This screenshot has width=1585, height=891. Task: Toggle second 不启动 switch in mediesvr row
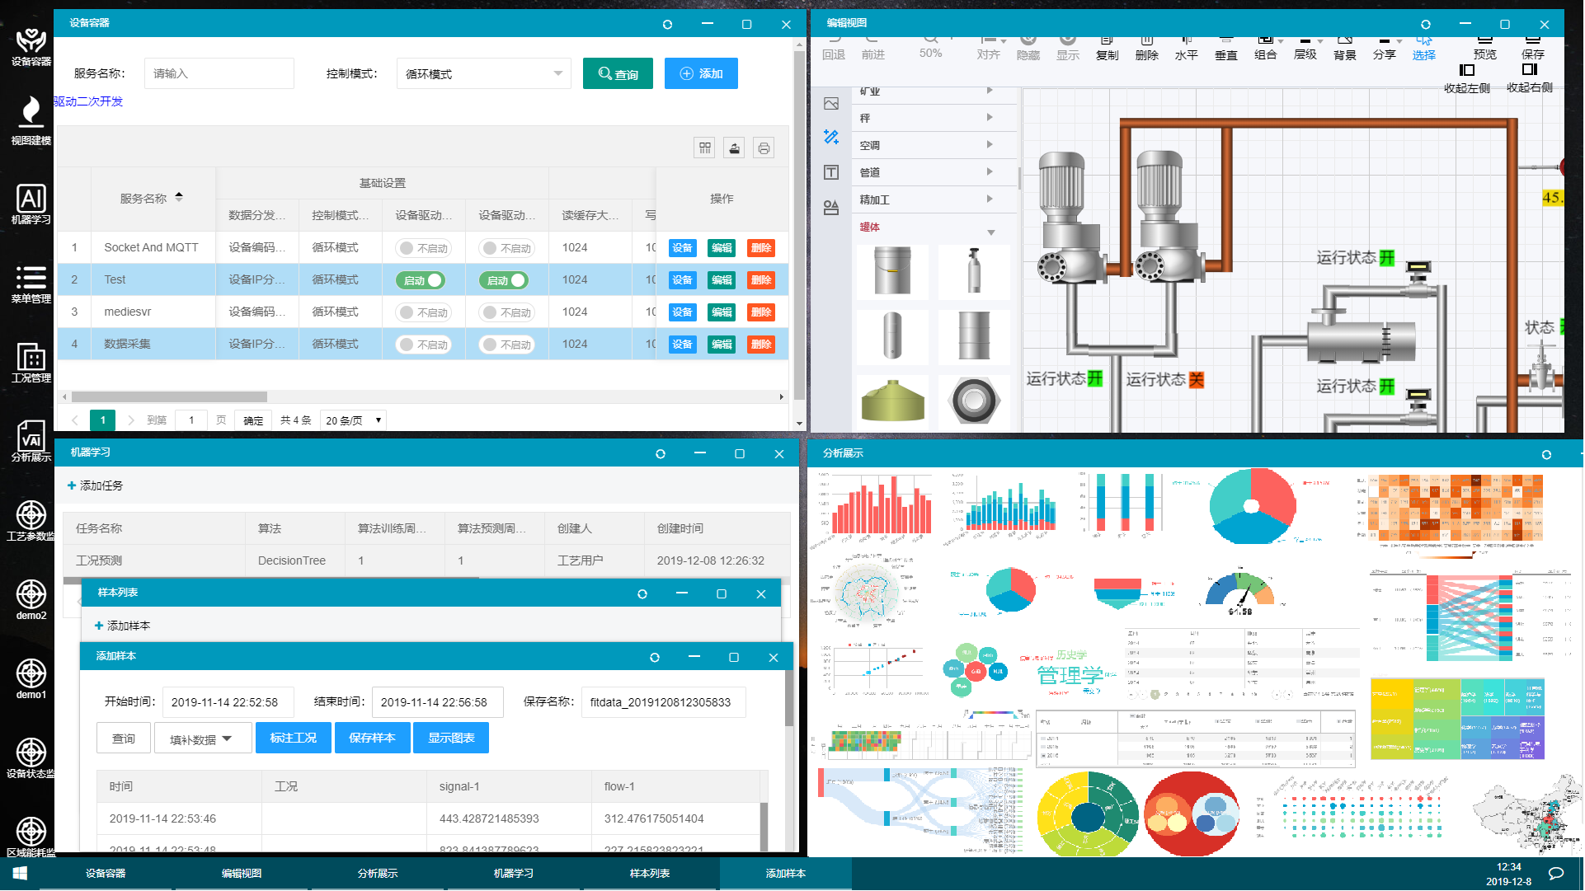(507, 312)
